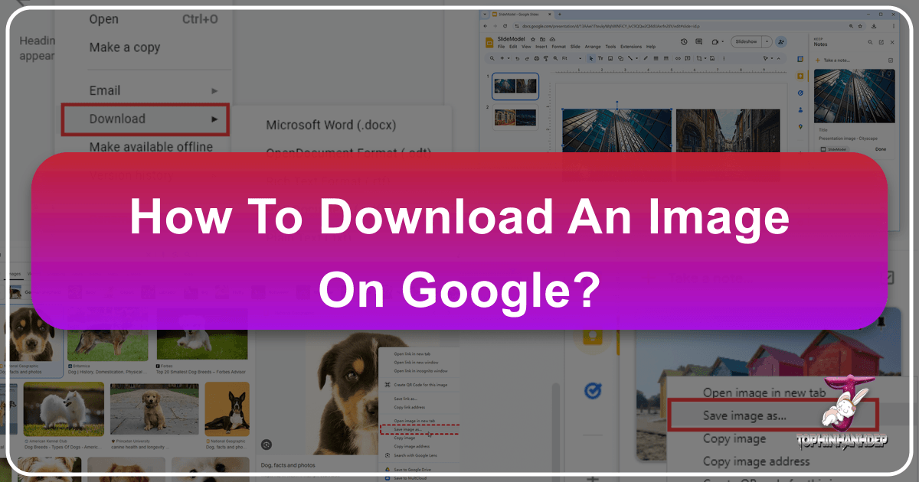This screenshot has width=919, height=482.
Task: Click the paint format tool
Action: point(546,57)
